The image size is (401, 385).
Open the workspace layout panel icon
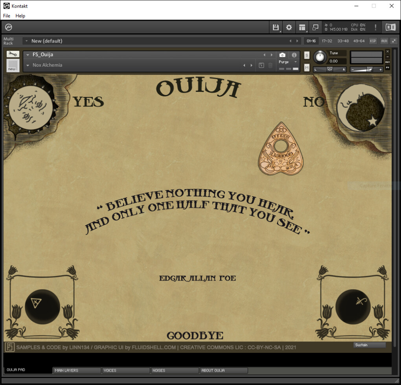302,27
